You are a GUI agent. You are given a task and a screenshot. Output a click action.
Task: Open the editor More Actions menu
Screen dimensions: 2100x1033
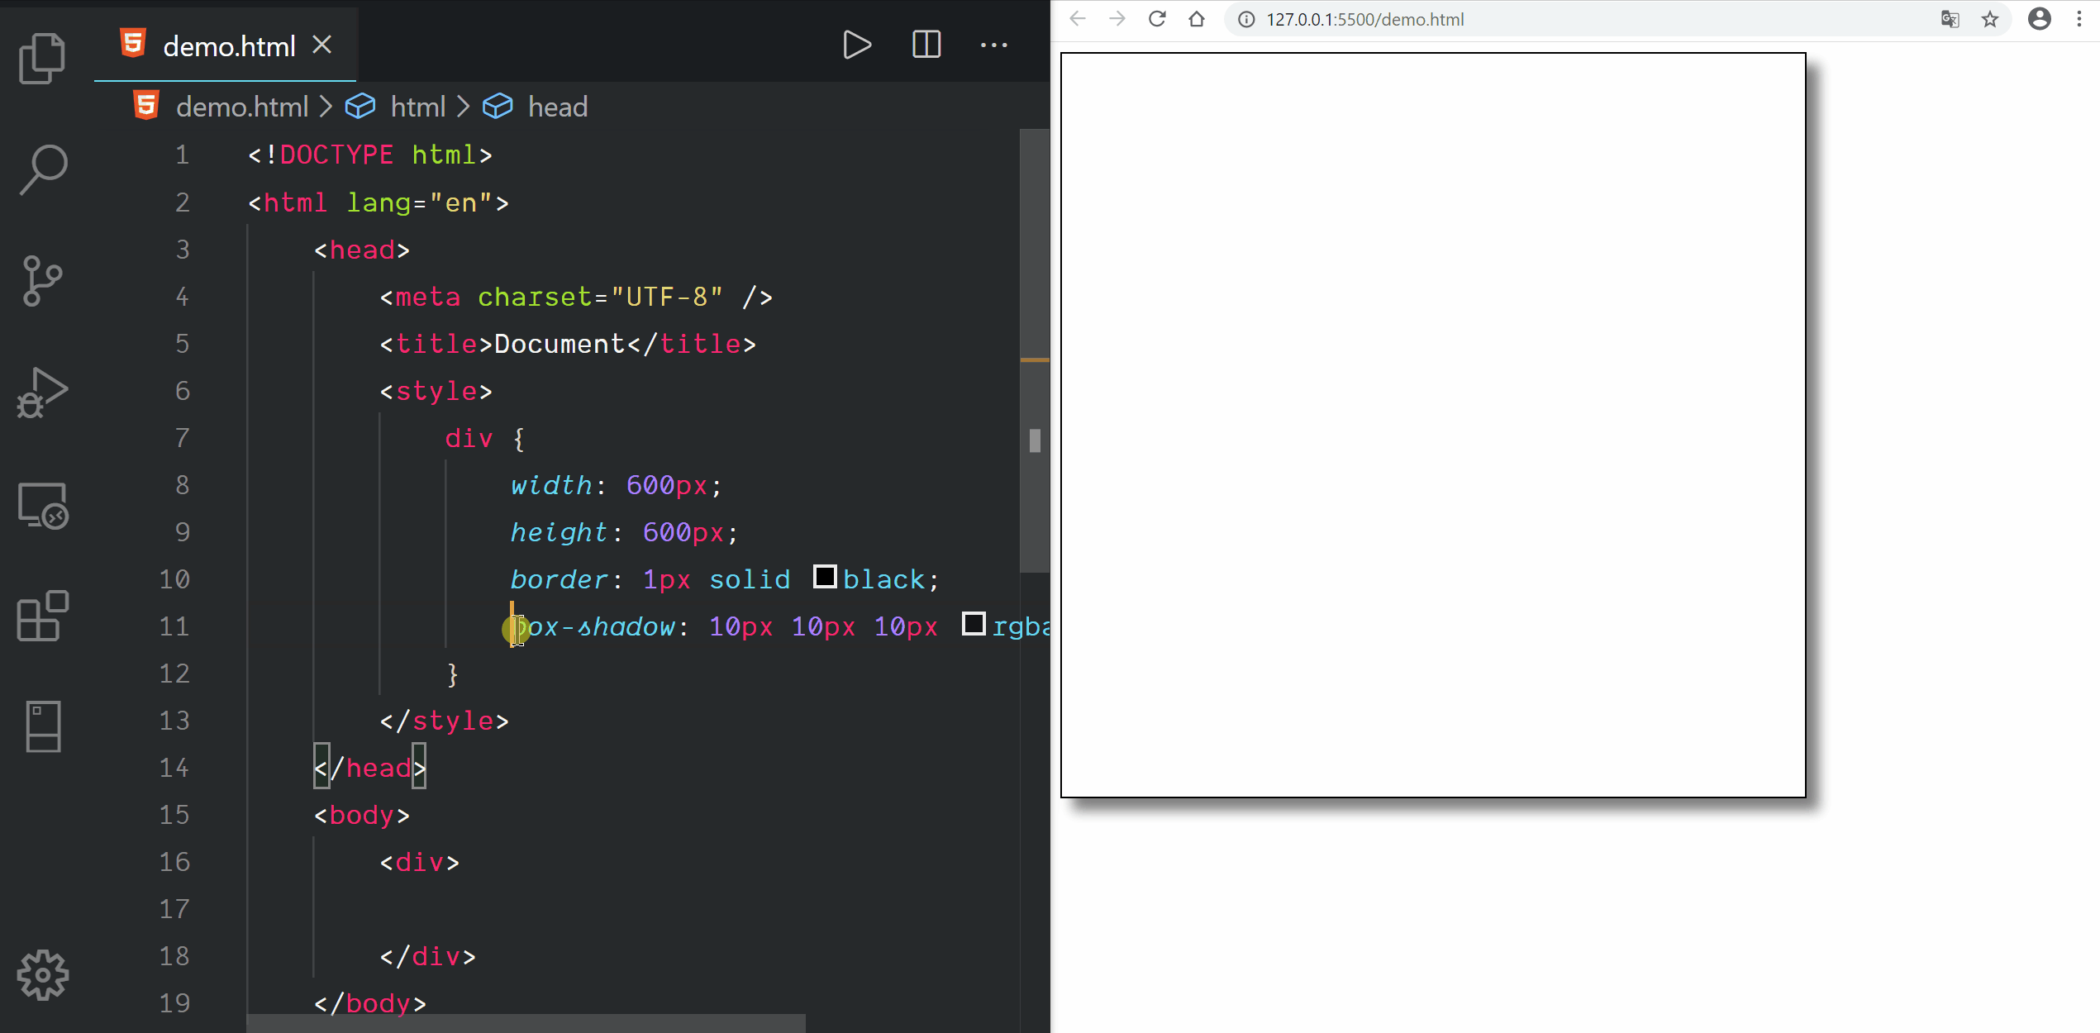[993, 45]
